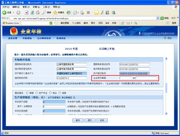Open the Back button history dropdown arrow
The width and height of the screenshot is (180, 136).
(x=13, y=13)
